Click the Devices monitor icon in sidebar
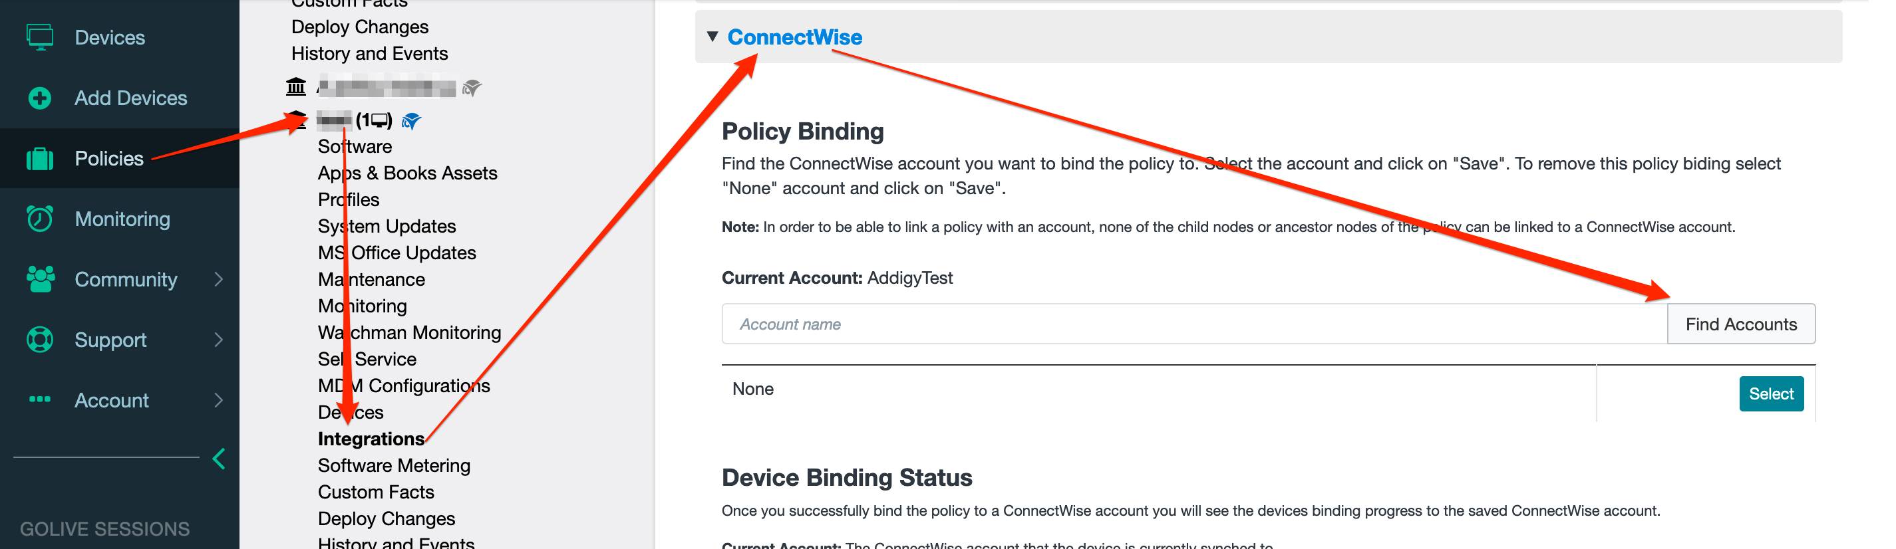This screenshot has height=549, width=1896. coord(40,37)
